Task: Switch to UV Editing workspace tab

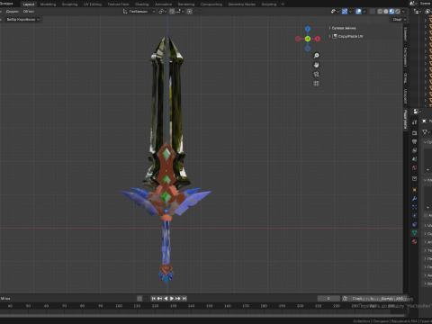Action: (x=93, y=4)
